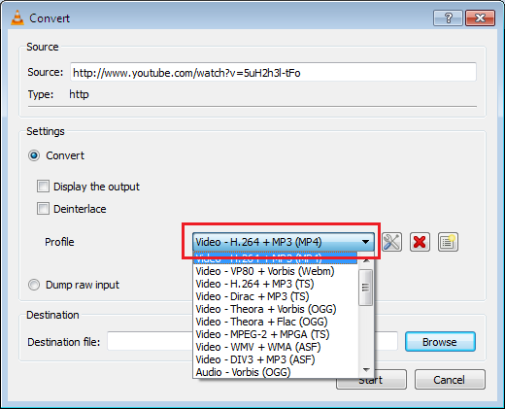This screenshot has width=505, height=409.
Task: Choose Video - Theora + Vorbis (OGG)
Action: [276, 309]
